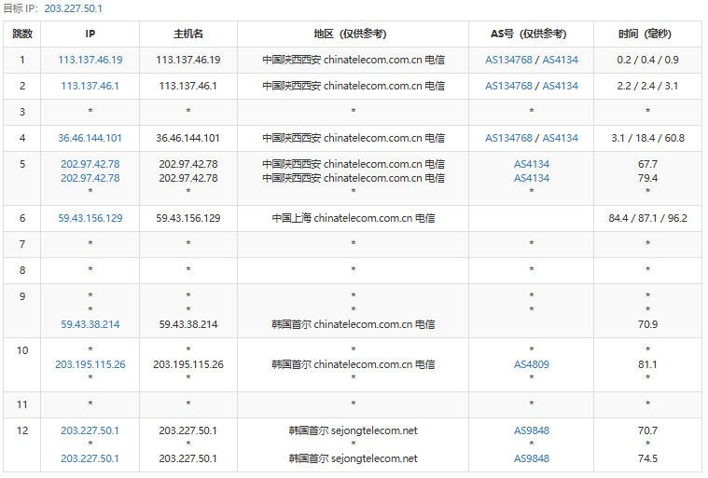708x478 pixels.
Task: Click 韩国首尔 sejongtelecom.net on the 70.7 ms line
Action: click(354, 430)
